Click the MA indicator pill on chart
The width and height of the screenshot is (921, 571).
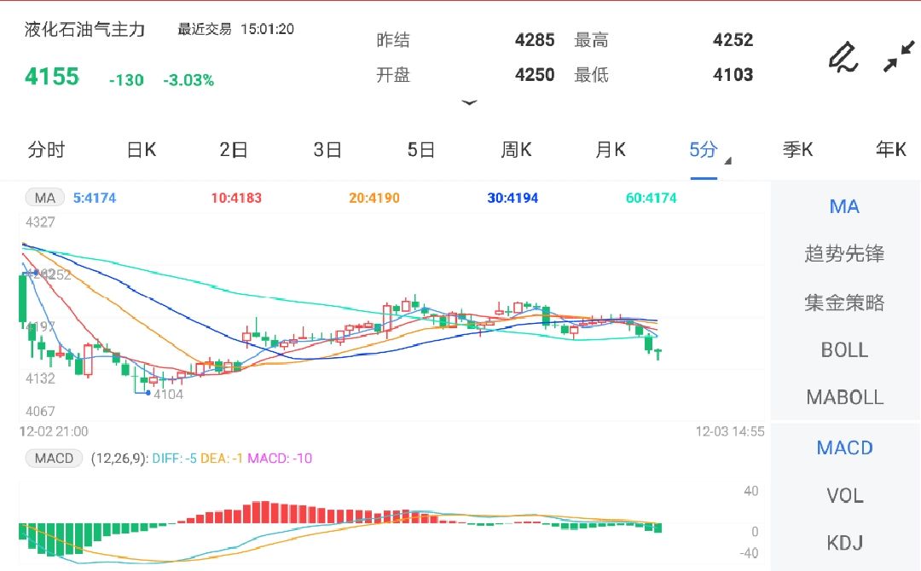point(44,198)
